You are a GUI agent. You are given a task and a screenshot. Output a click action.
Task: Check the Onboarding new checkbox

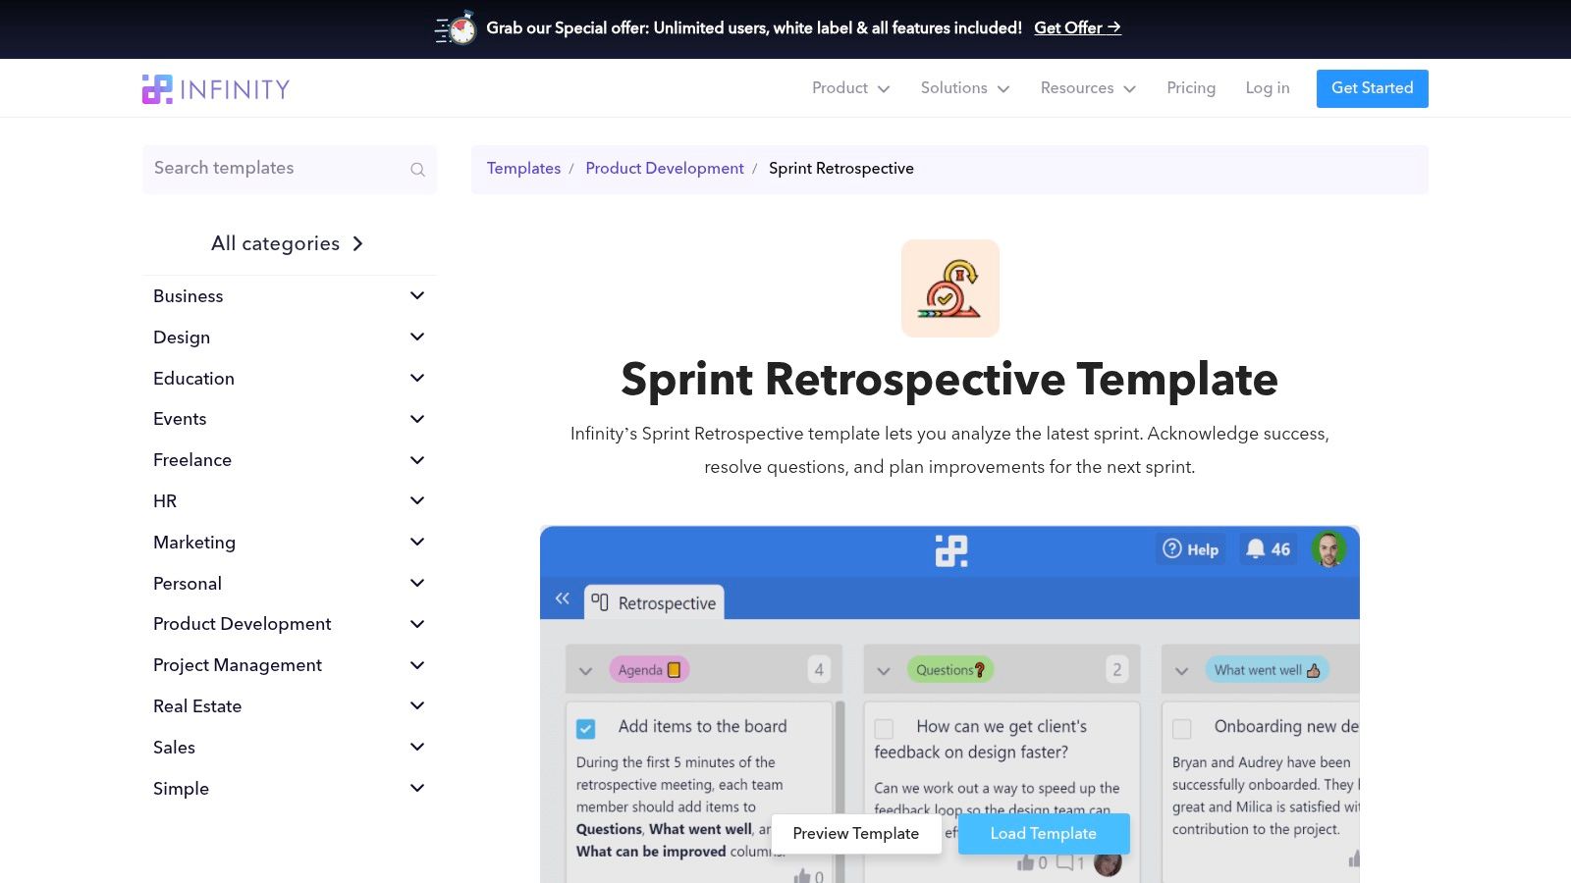[1182, 729]
